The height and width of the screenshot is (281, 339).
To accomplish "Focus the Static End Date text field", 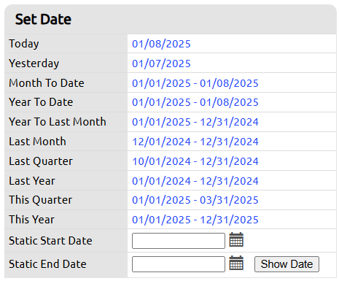I will [x=179, y=264].
